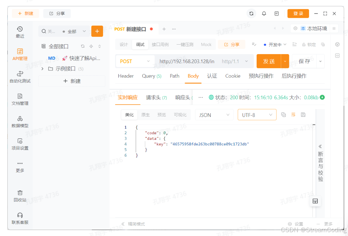Copy the response body using the copy icon
Viewport: 348px width, 236px height.
click(284, 114)
